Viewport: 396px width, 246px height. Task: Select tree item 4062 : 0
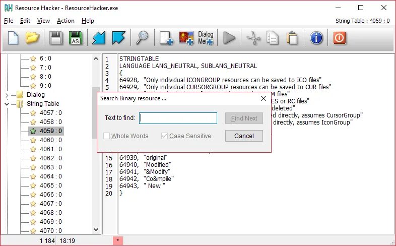click(x=51, y=158)
